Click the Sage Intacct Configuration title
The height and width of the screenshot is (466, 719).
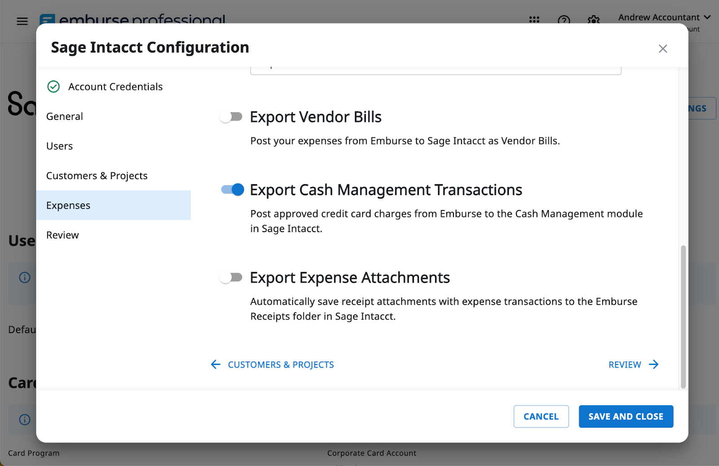[x=150, y=47]
